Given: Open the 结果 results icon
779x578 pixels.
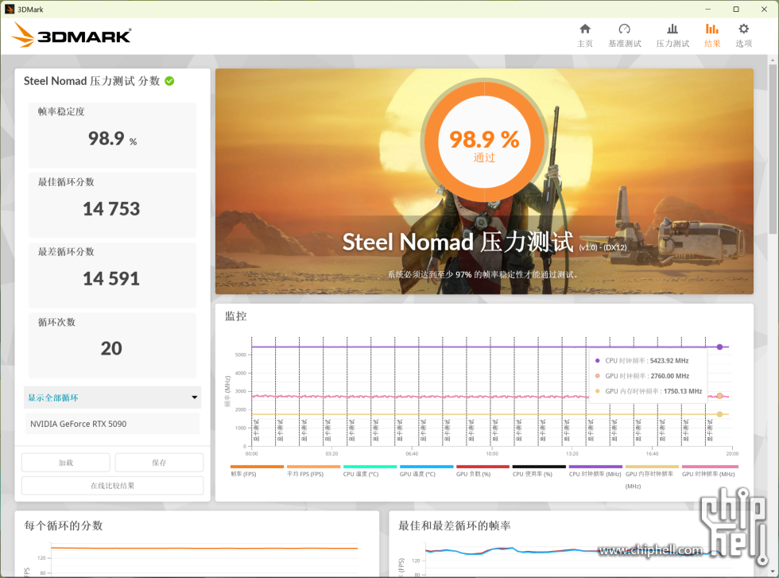Looking at the screenshot, I should pos(712,29).
